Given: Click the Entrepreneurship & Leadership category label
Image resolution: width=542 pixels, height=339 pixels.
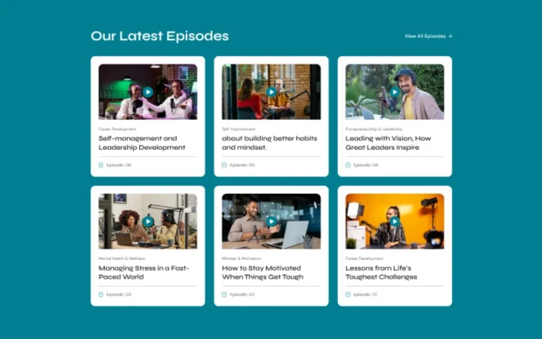Looking at the screenshot, I should click(374, 129).
